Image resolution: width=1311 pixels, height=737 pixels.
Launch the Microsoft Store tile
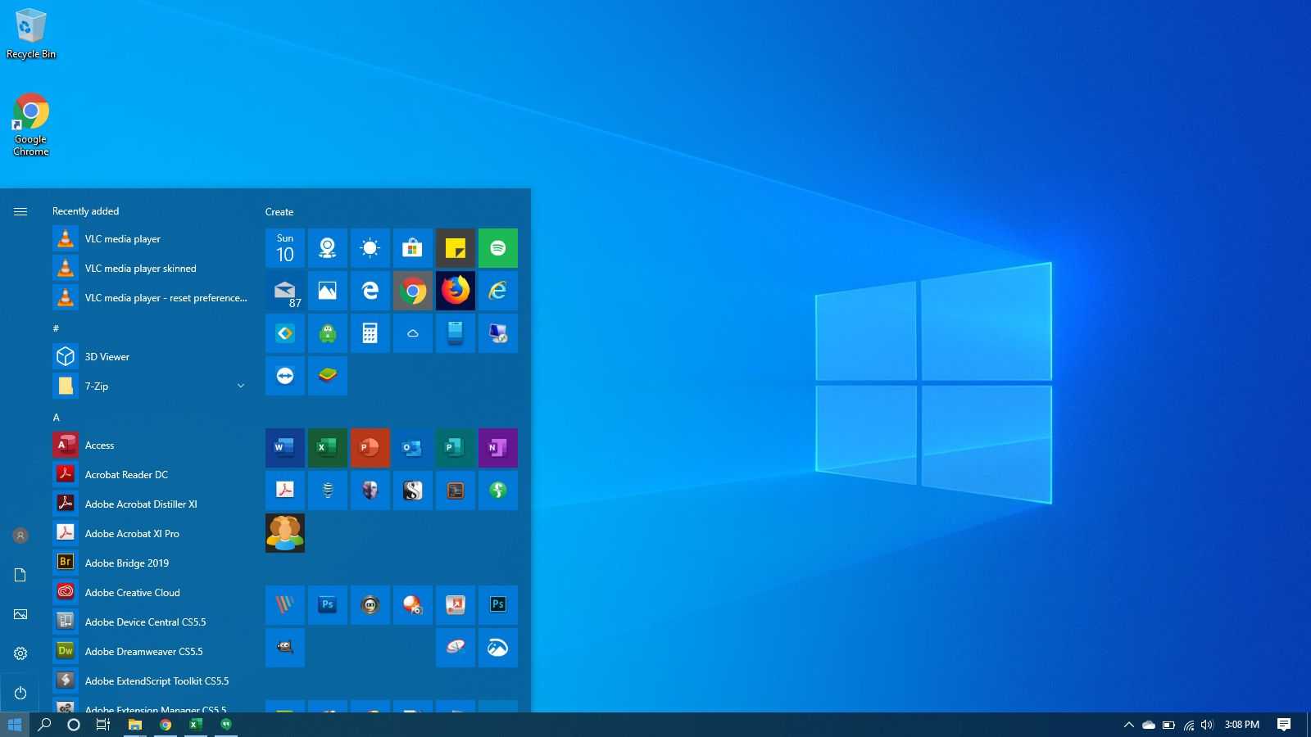click(x=413, y=248)
